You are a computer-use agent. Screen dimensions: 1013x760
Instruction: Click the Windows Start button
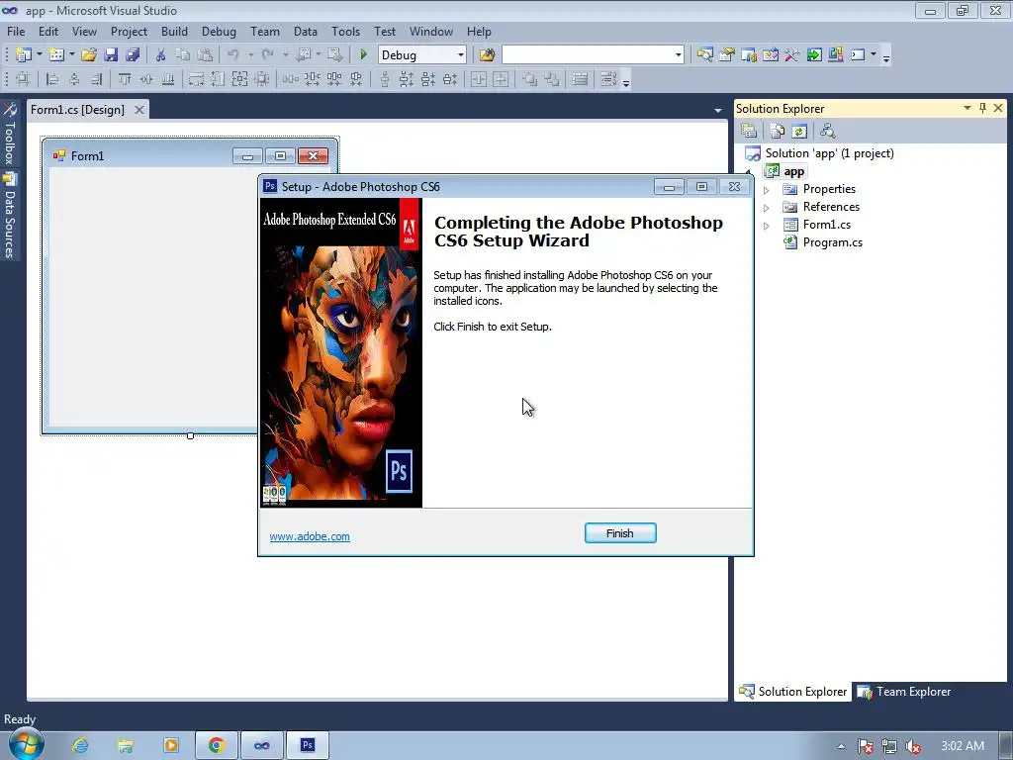point(26,744)
